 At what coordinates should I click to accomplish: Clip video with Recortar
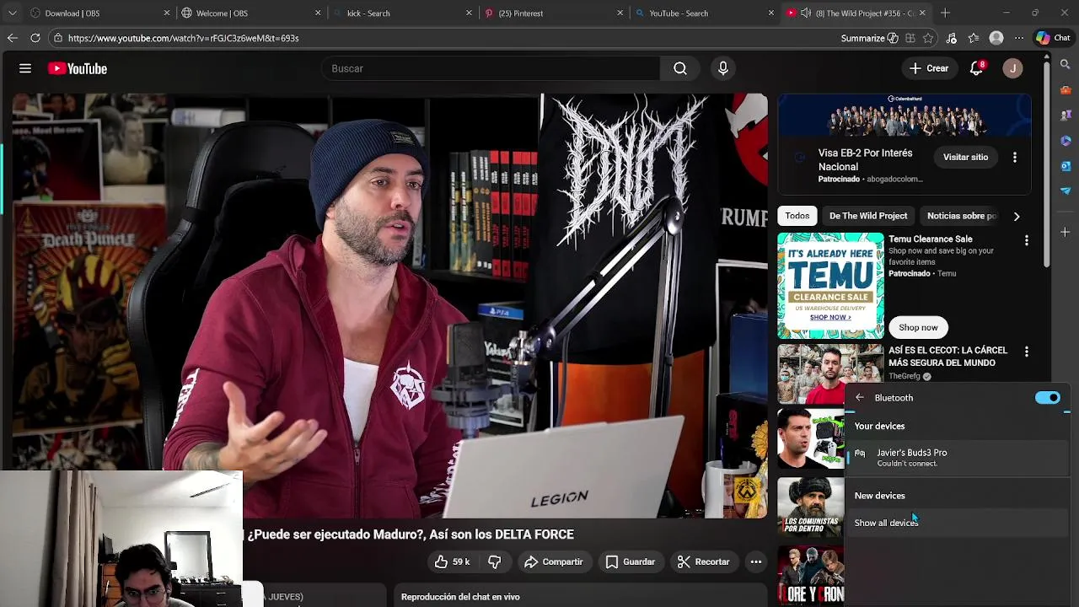click(x=703, y=561)
